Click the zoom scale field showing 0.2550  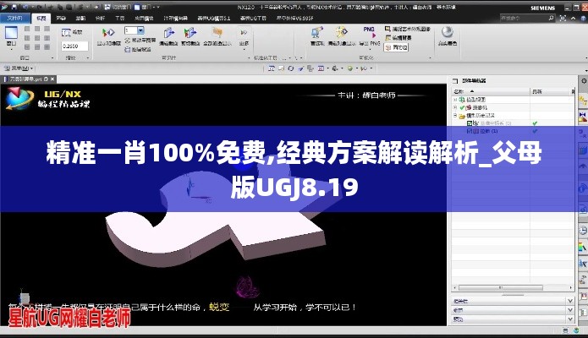tap(74, 46)
